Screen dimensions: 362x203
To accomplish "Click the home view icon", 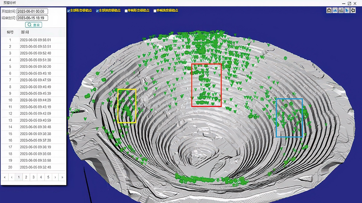I will click(x=329, y=10).
